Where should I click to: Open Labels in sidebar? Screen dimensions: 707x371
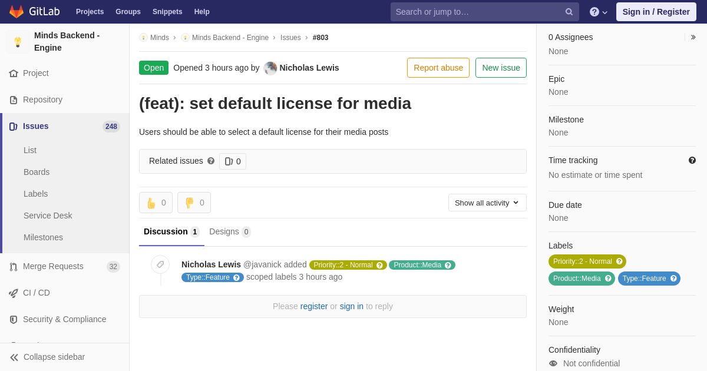pyautogui.click(x=36, y=194)
